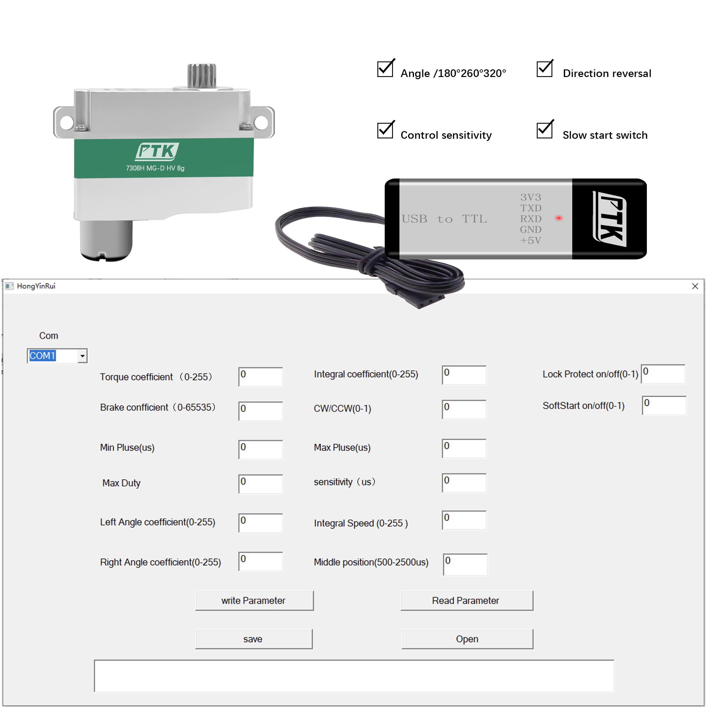Viewport: 707px width, 707px height.
Task: Click the servo output gear shaft
Action: pos(202,76)
